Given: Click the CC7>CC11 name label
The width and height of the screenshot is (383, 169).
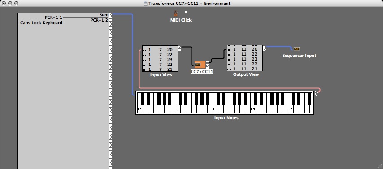Looking at the screenshot, I should [x=202, y=72].
